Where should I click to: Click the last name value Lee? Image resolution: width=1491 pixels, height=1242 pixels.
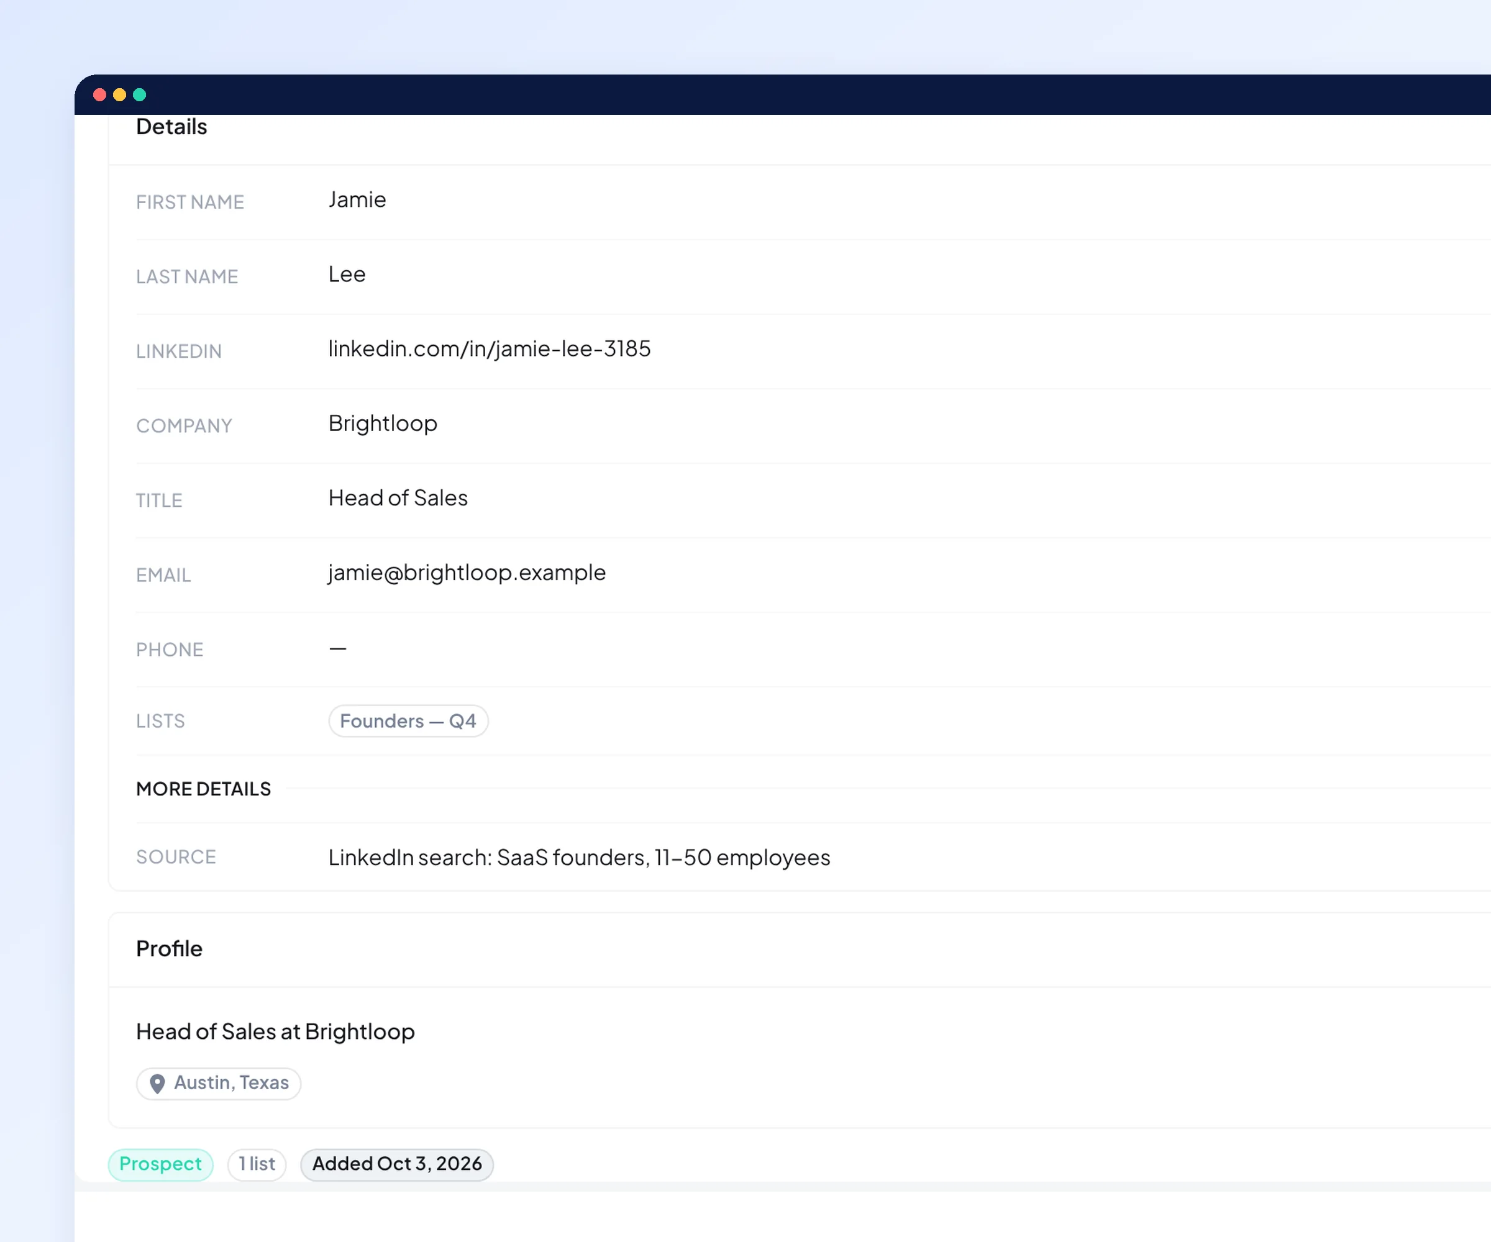pyautogui.click(x=347, y=274)
